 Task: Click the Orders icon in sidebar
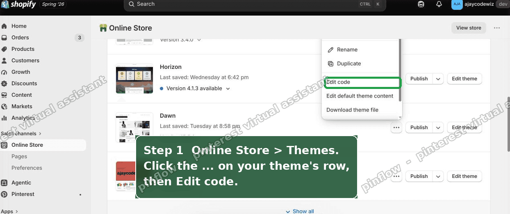[x=5, y=37]
